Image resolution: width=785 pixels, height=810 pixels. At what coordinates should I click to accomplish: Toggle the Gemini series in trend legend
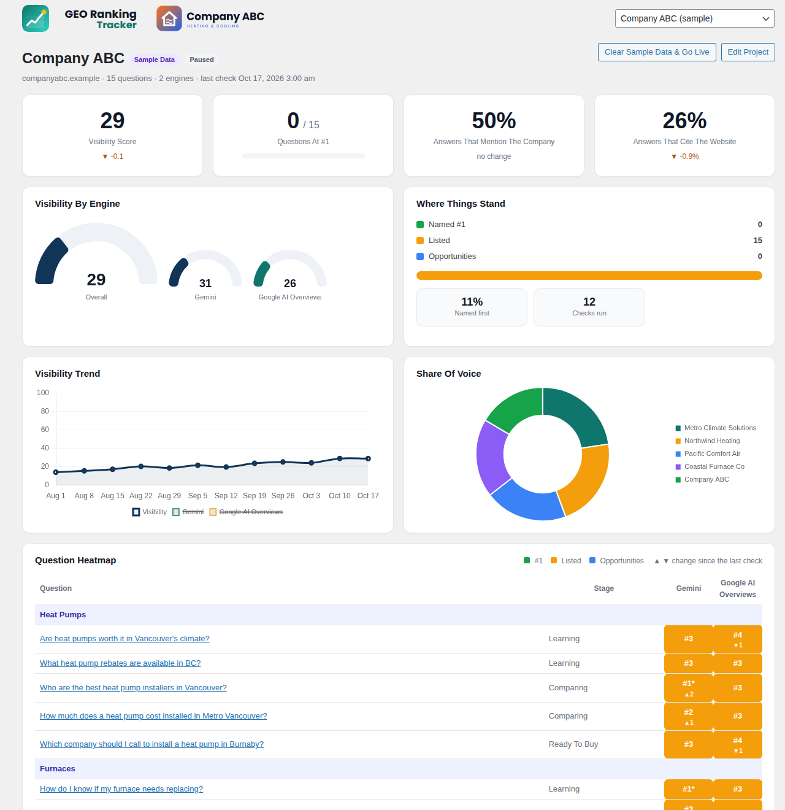(x=188, y=512)
